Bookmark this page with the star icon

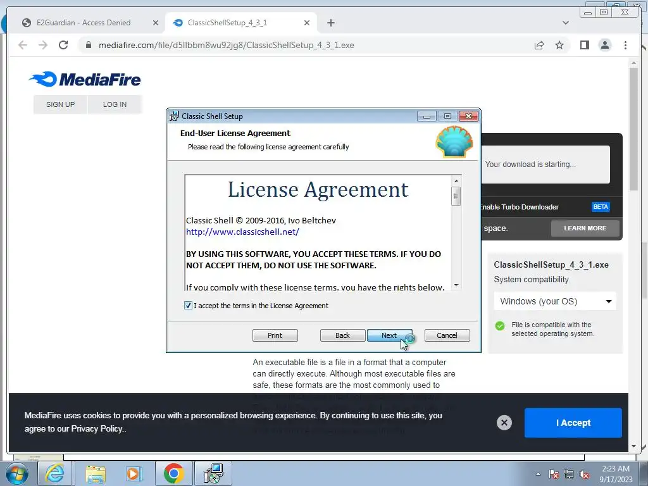[559, 45]
